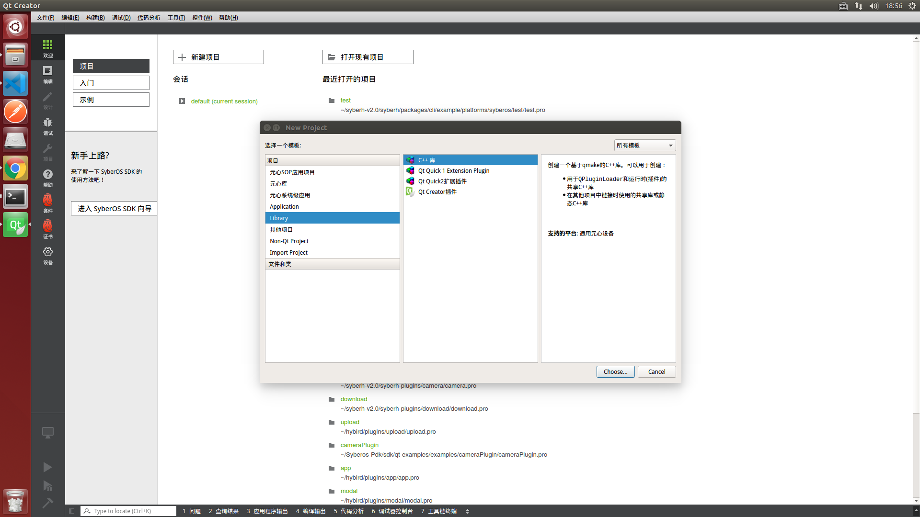Expand output pane selector arrows in status bar
The width and height of the screenshot is (920, 517).
click(467, 511)
